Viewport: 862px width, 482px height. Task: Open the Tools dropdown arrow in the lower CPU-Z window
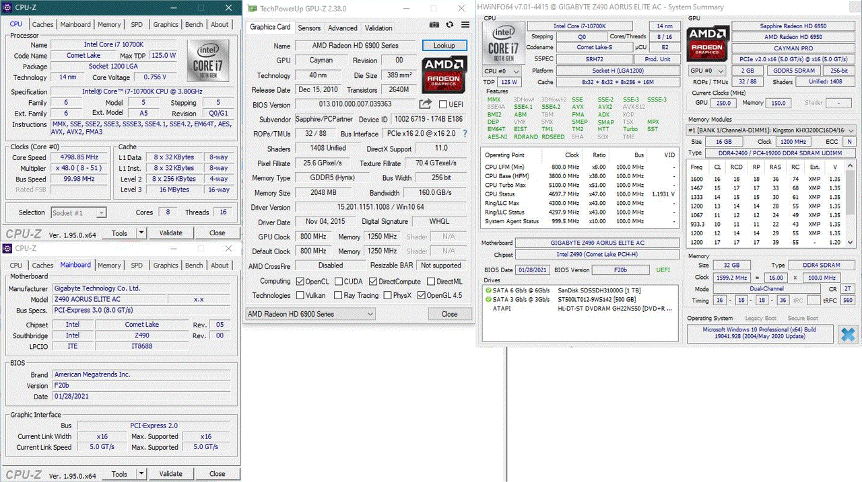pos(141,474)
